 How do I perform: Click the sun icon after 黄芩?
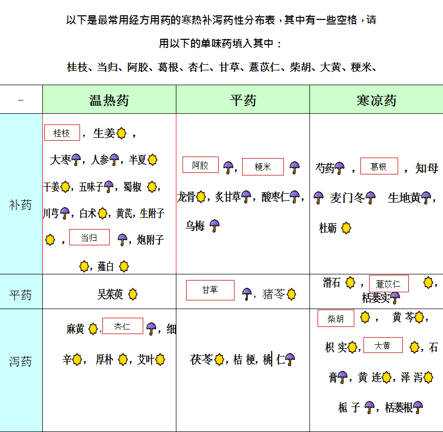coord(419,317)
